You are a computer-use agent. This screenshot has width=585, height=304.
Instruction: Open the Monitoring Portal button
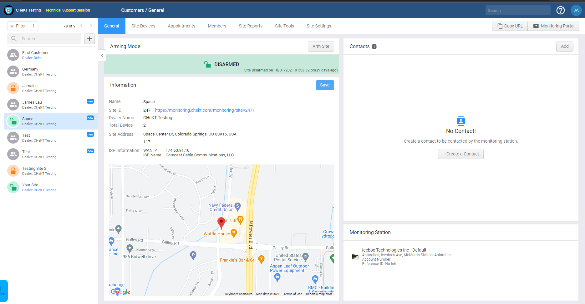(553, 26)
